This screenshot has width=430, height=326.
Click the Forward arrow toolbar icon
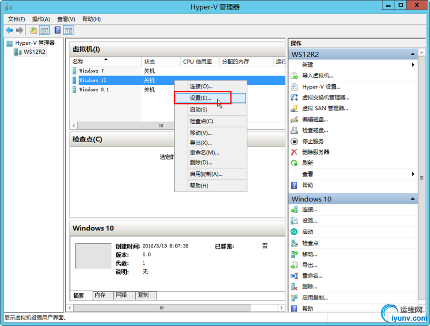[20, 30]
